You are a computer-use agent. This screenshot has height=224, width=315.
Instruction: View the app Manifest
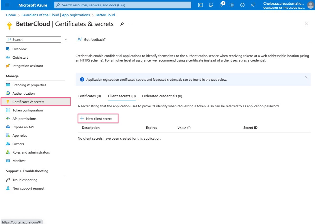[x=19, y=161]
